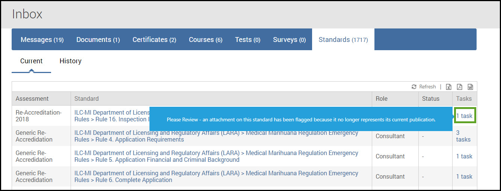The width and height of the screenshot is (501, 191).
Task: Export the table to Word
Action: [470, 87]
